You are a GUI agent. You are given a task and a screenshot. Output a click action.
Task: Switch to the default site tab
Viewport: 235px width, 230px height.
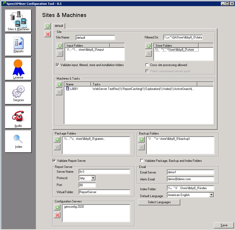59,26
